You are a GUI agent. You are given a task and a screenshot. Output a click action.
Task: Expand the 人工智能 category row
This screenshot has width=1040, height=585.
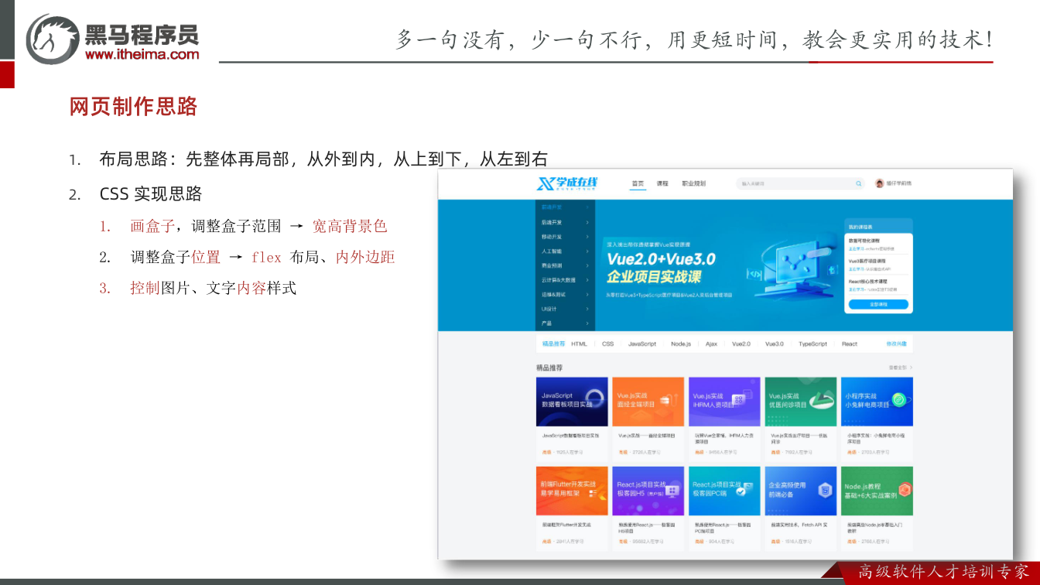pyautogui.click(x=566, y=251)
